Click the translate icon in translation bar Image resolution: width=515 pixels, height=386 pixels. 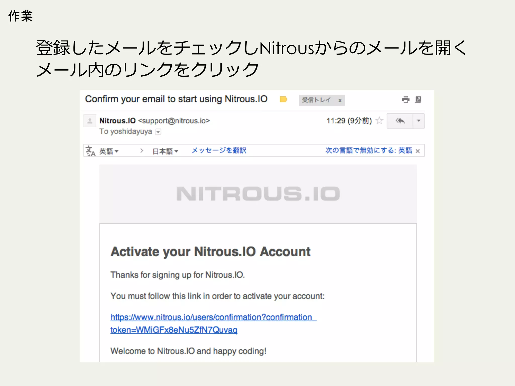click(90, 151)
